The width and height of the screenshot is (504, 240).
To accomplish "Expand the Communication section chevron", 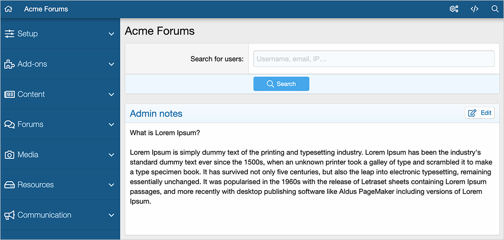I will click(111, 215).
